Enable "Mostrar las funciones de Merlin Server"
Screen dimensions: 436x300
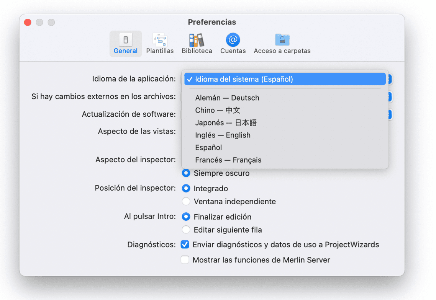pyautogui.click(x=185, y=259)
